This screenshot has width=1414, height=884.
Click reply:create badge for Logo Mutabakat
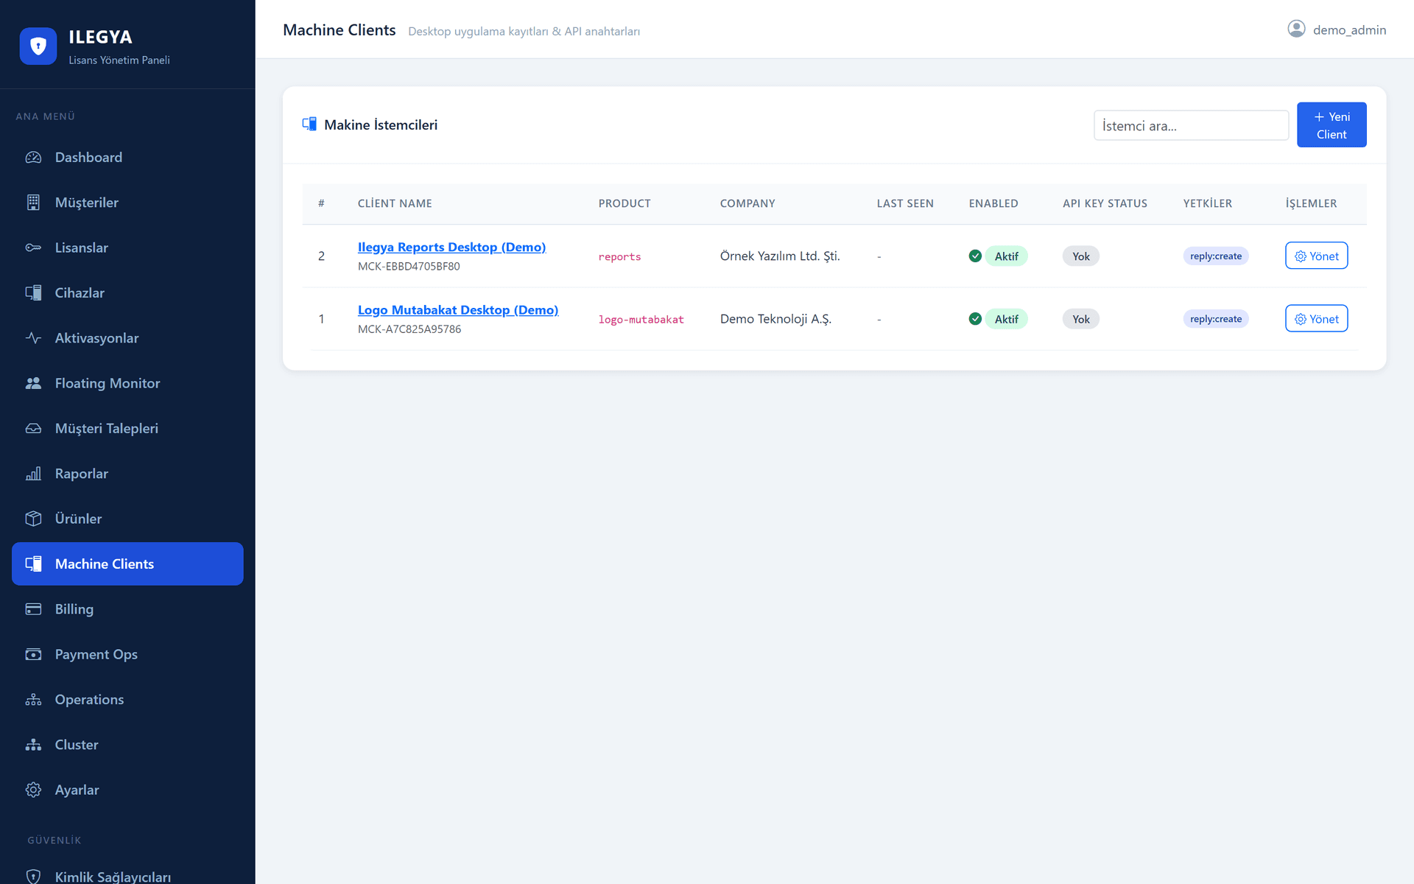(x=1216, y=318)
